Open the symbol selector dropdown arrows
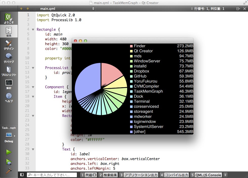This screenshot has width=248, height=178. 192,9
